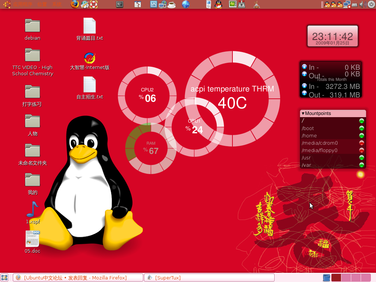Screen dimensions: 376x282
Task: Open the 系统 system menu
Action: tap(57, 4)
